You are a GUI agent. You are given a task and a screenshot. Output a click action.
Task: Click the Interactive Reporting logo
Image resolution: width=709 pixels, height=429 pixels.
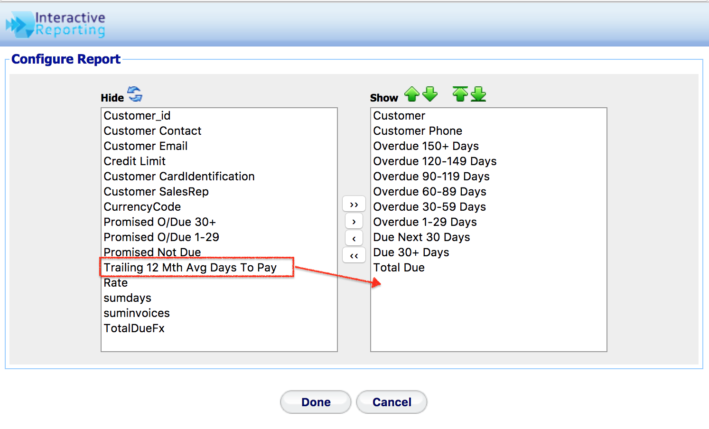click(x=56, y=25)
